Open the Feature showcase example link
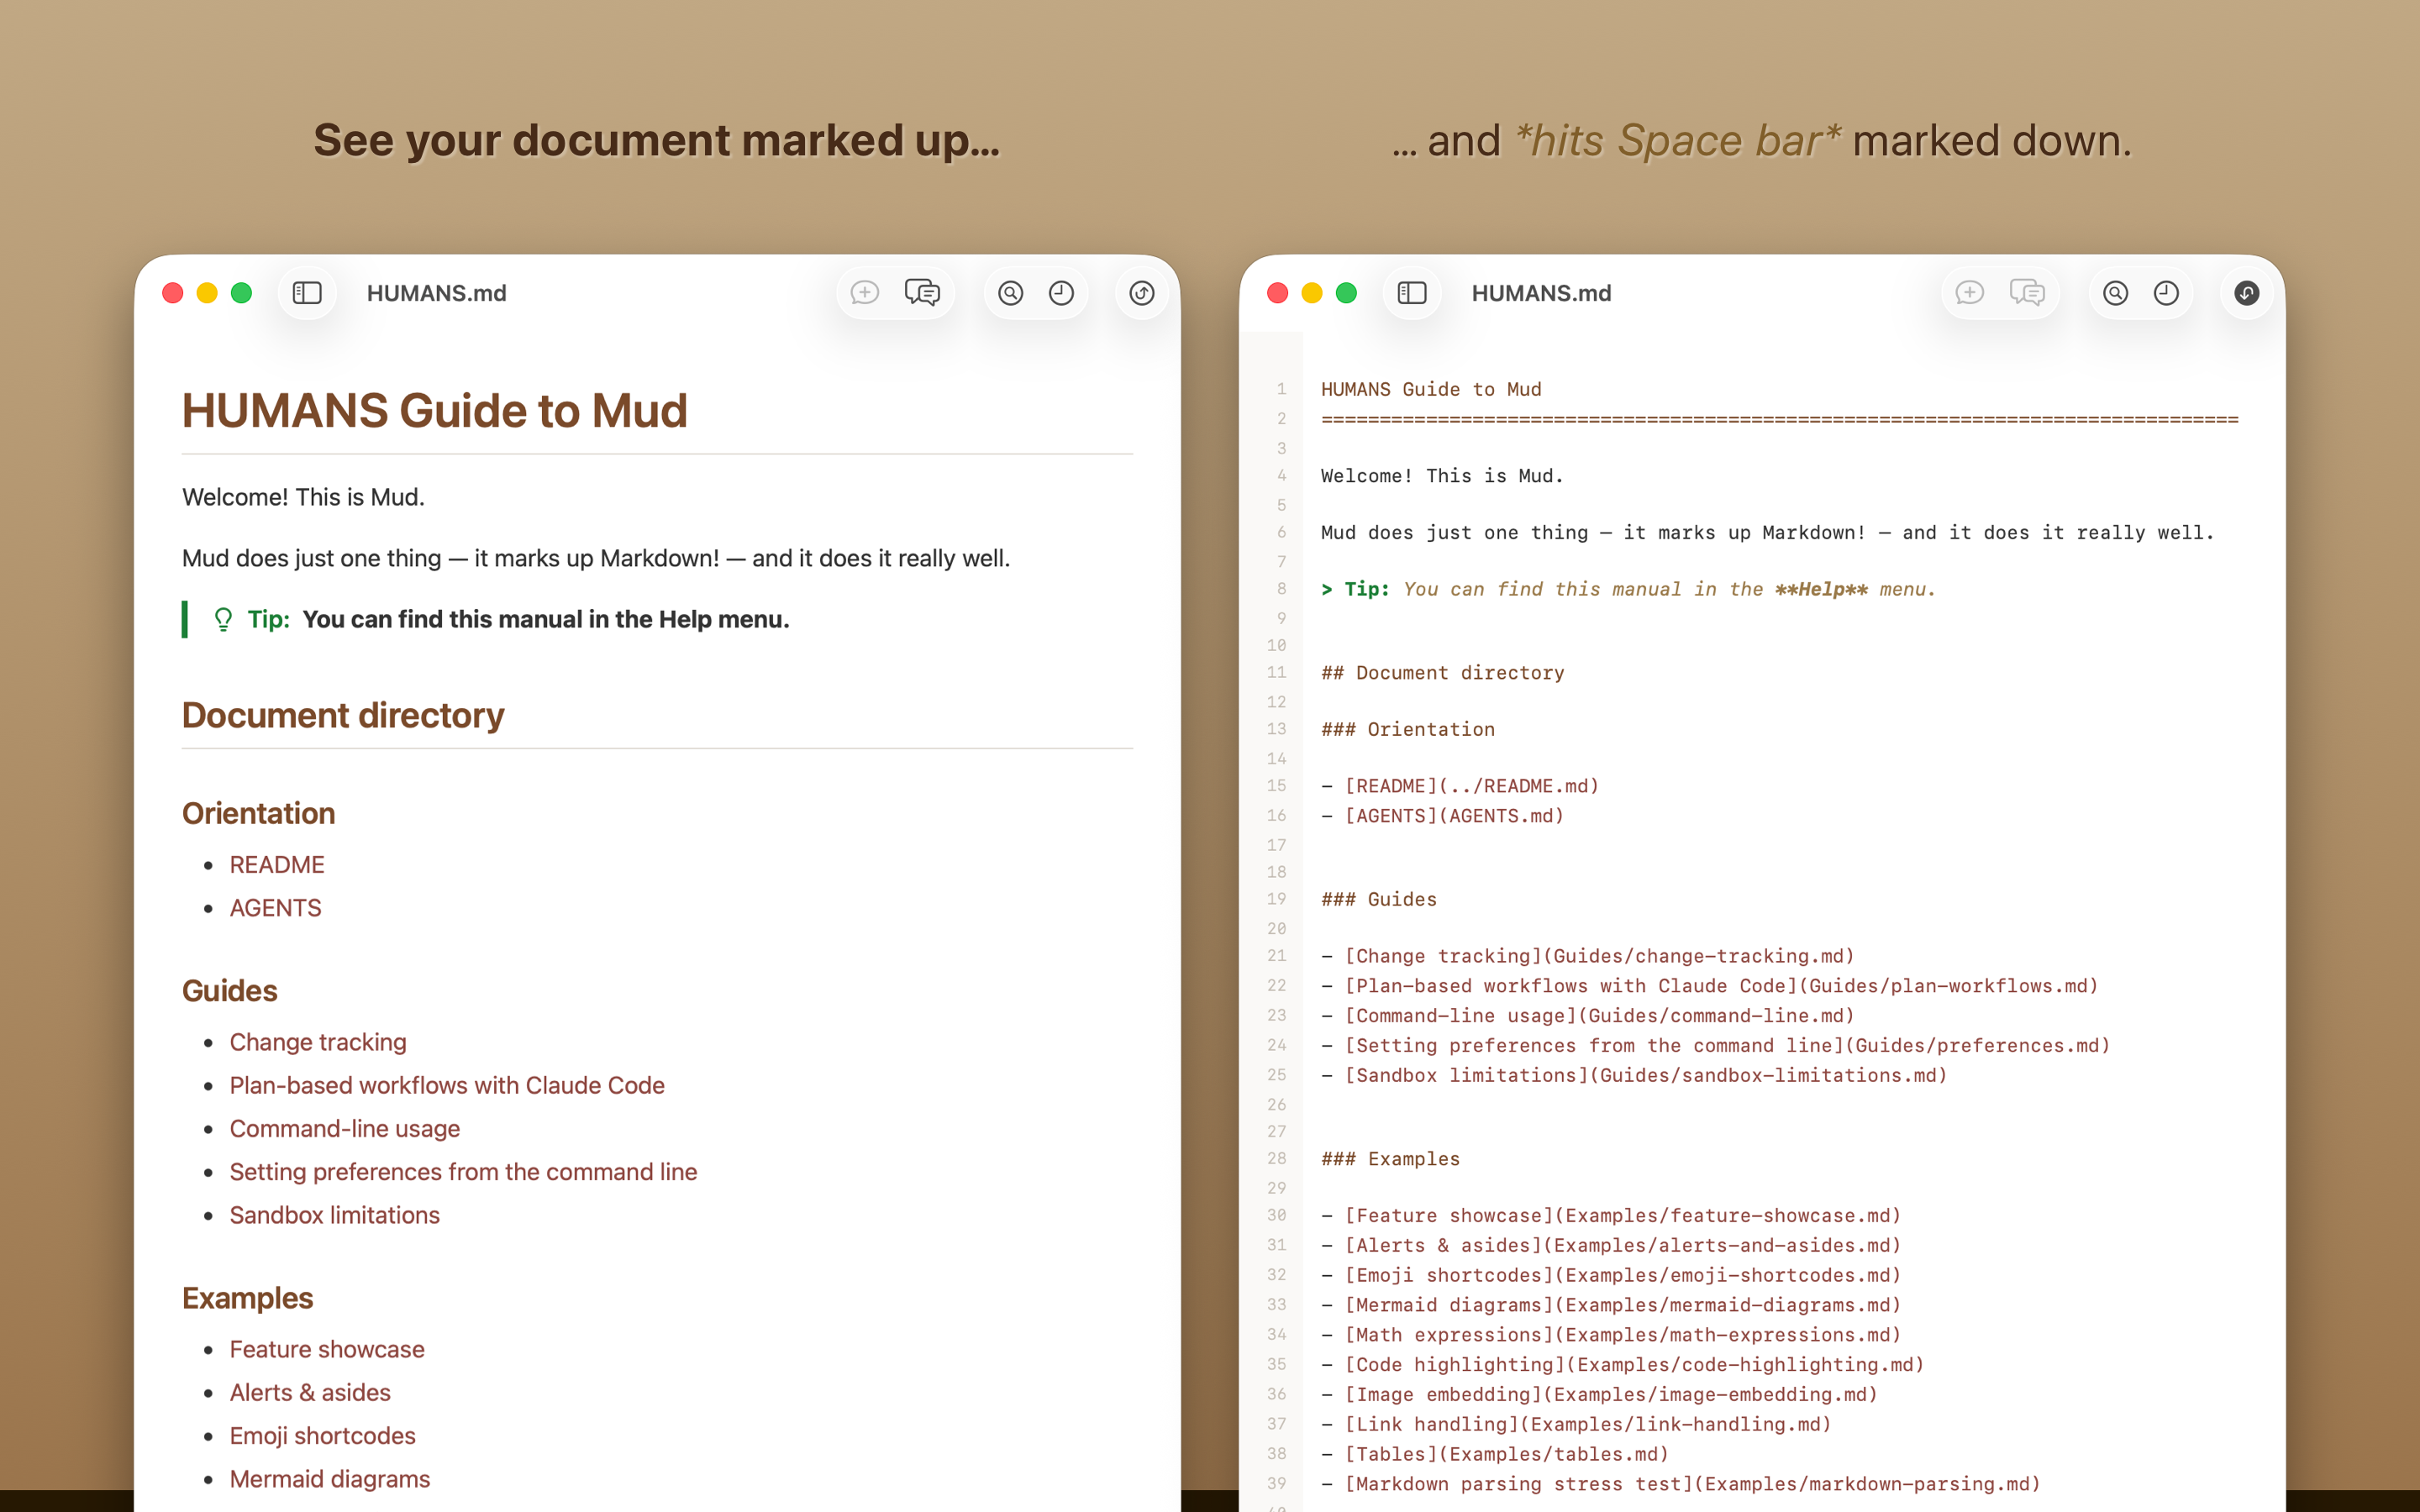The width and height of the screenshot is (2420, 1512). click(327, 1350)
